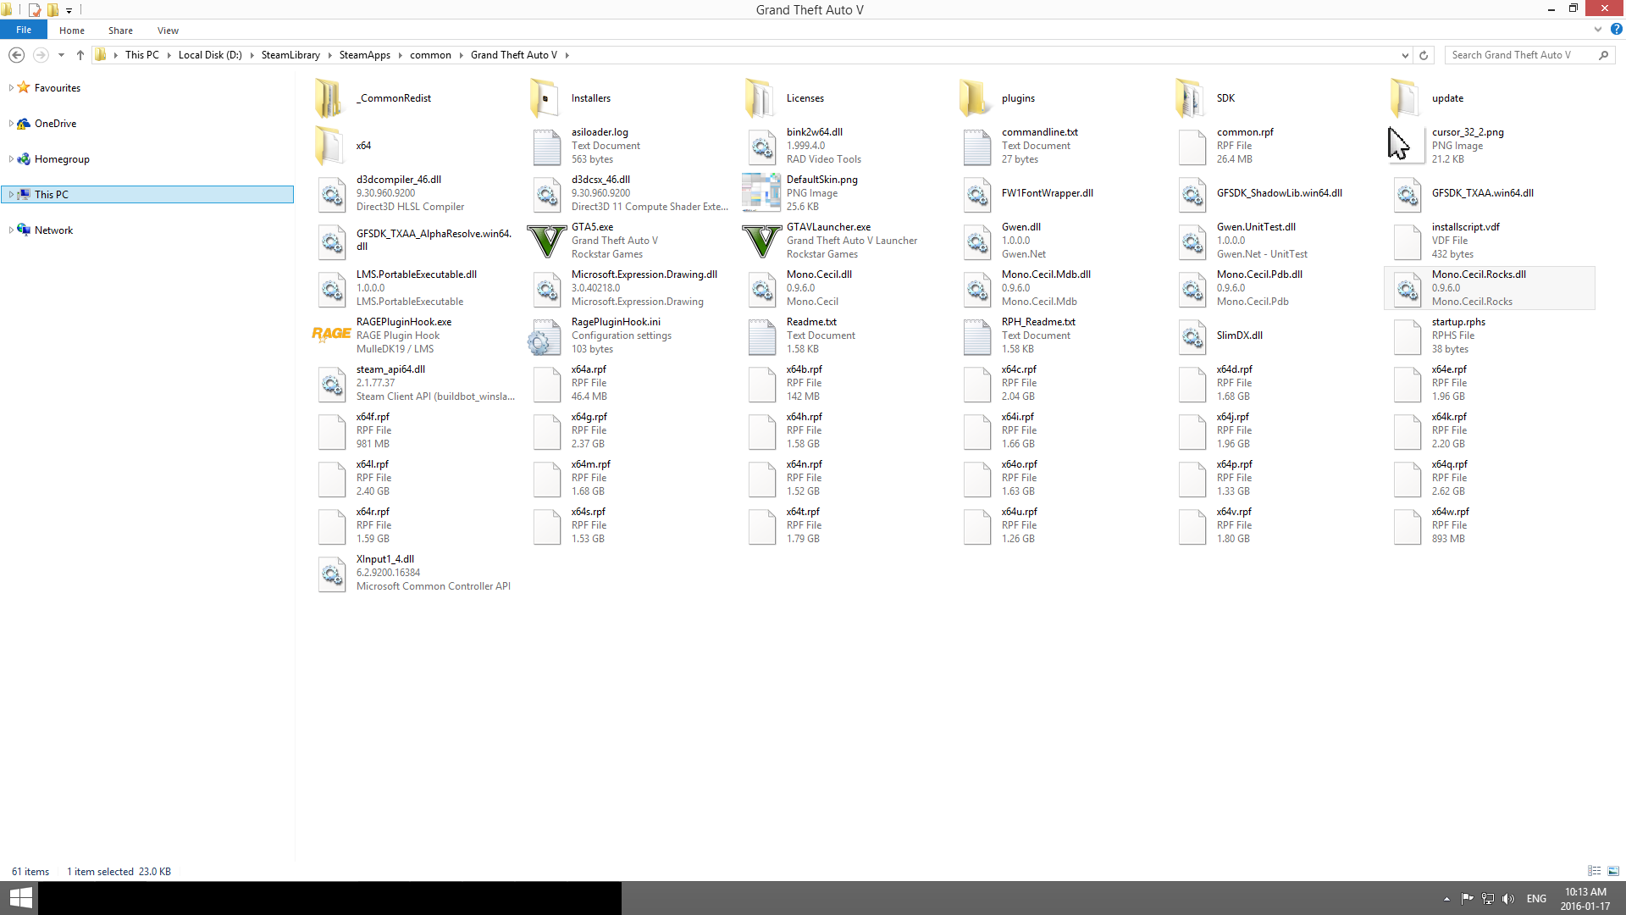Expand the ribbon chevron
1626x915 pixels.
[x=1598, y=30]
